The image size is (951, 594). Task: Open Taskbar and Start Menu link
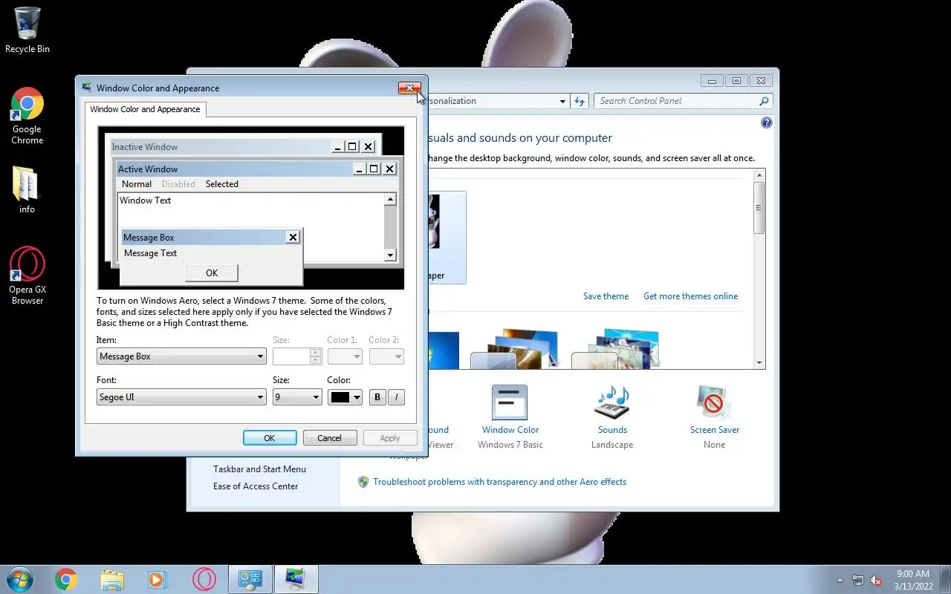[x=259, y=469]
